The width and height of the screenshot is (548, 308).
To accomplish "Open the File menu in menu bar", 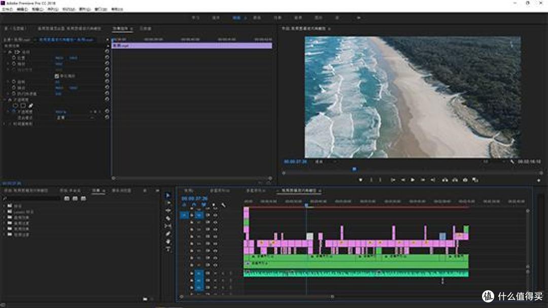I will point(7,9).
